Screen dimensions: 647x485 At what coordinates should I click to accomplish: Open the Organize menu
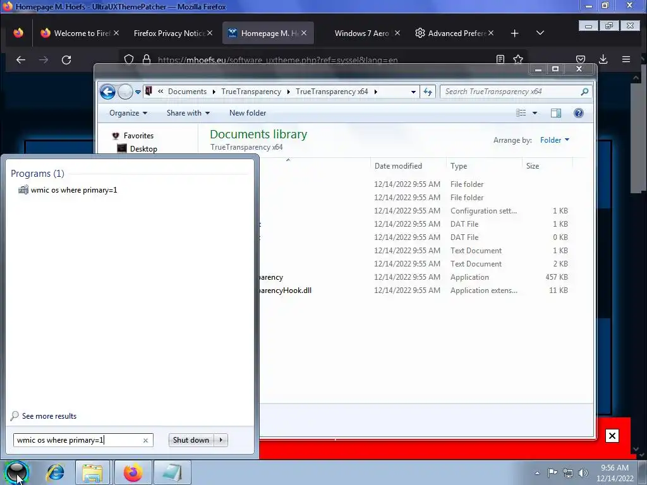(x=128, y=113)
